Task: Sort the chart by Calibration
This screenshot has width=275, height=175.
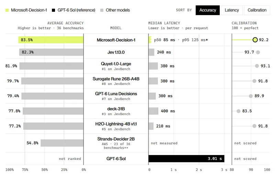Action: [257, 10]
